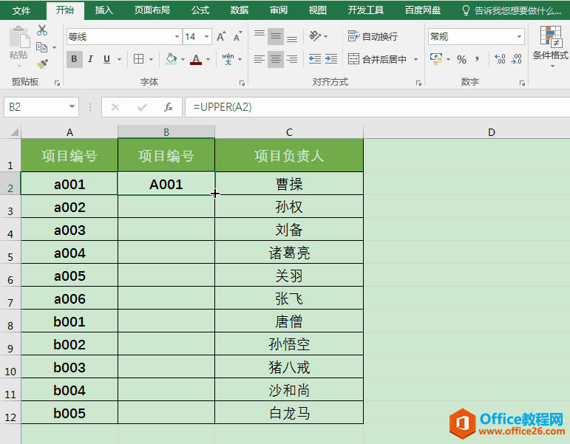Align text to the right
This screenshot has width=570, height=444.
pos(292,59)
